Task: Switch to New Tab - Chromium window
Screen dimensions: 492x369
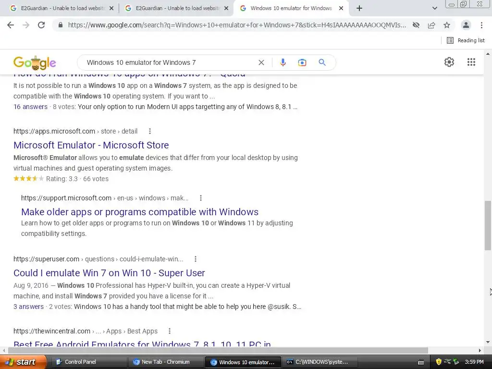Action: pos(165,362)
